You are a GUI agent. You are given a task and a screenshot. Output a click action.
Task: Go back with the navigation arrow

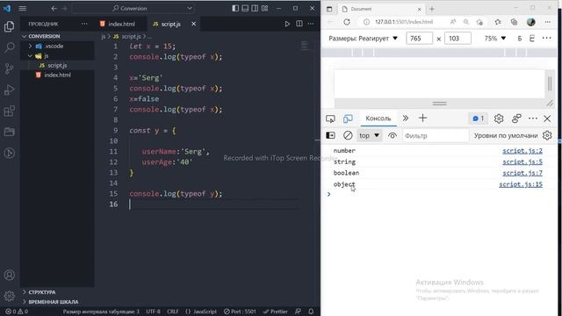click(x=54, y=8)
